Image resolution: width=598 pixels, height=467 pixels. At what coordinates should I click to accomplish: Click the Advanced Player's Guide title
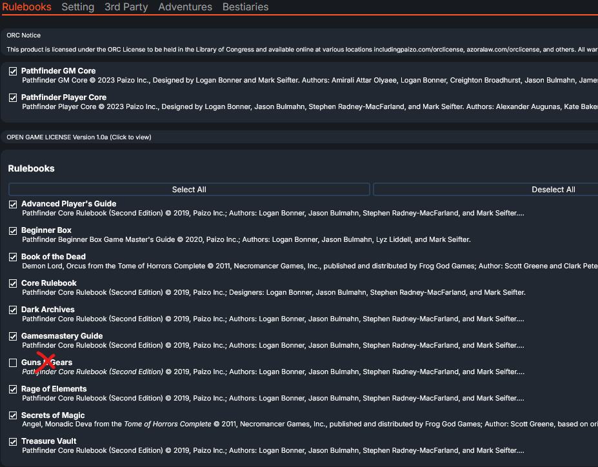click(x=68, y=204)
